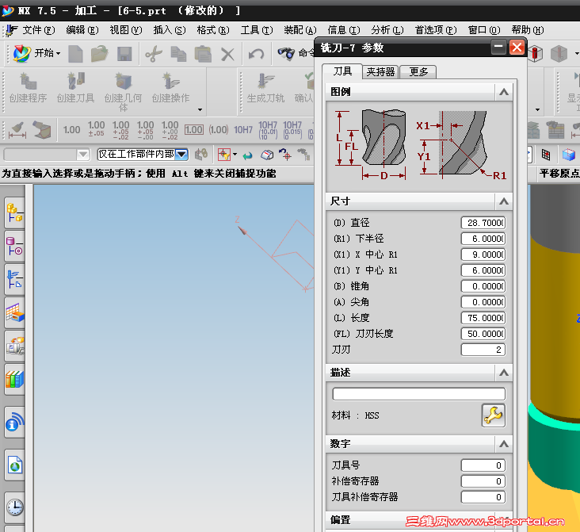Click the (Y1) Y 中心 R1 field
580x532 pixels.
[x=483, y=270]
